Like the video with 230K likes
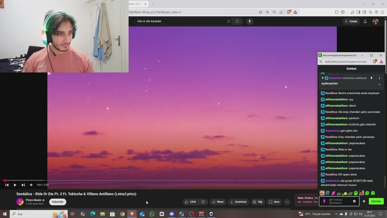Viewport: 387px width, 218px height. click(x=190, y=202)
